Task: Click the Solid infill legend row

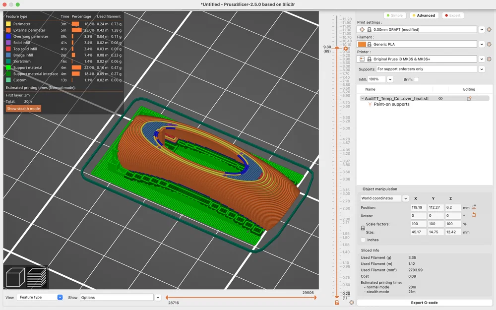Action: pyautogui.click(x=63, y=43)
